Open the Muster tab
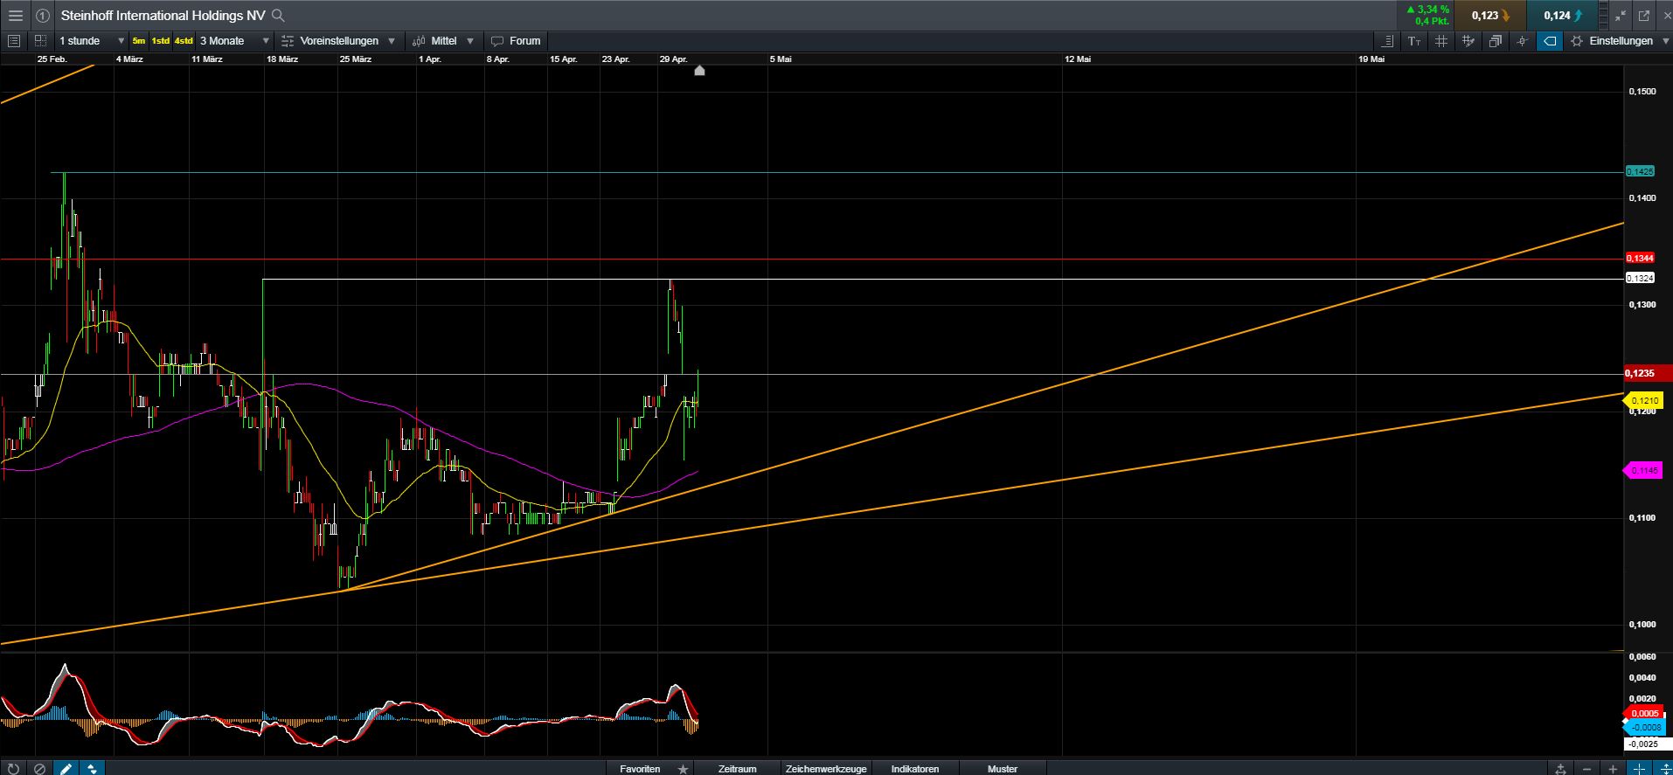This screenshot has height=775, width=1673. click(1003, 769)
